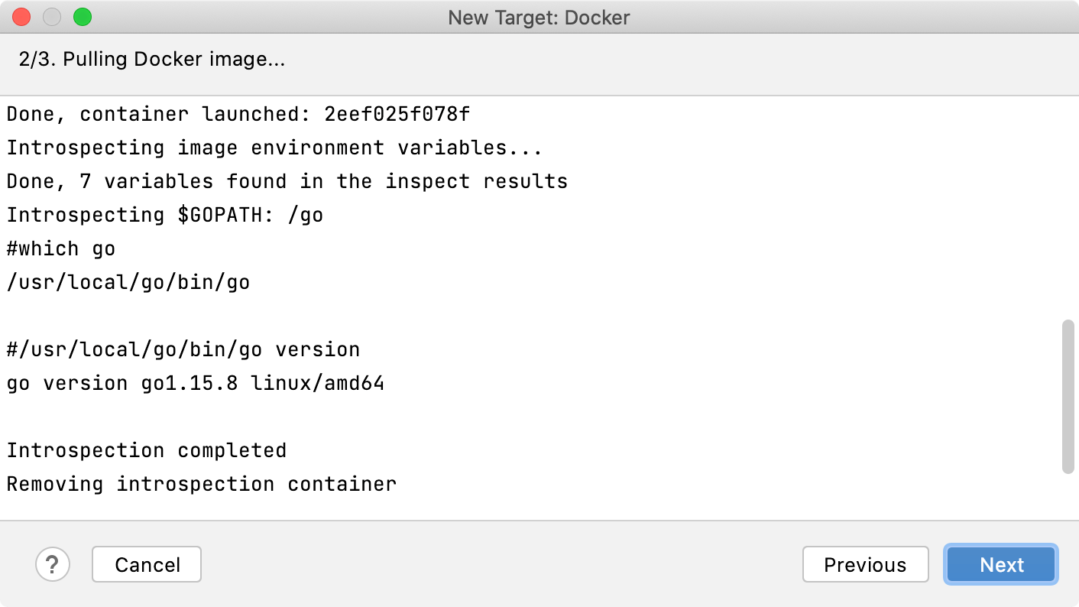
Task: Click the Removing introspection container message
Action: [200, 483]
